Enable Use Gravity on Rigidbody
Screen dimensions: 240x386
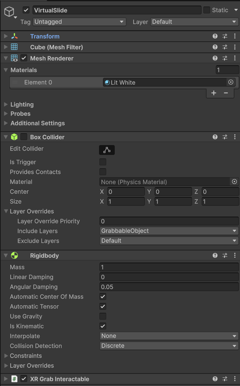pos(103,316)
